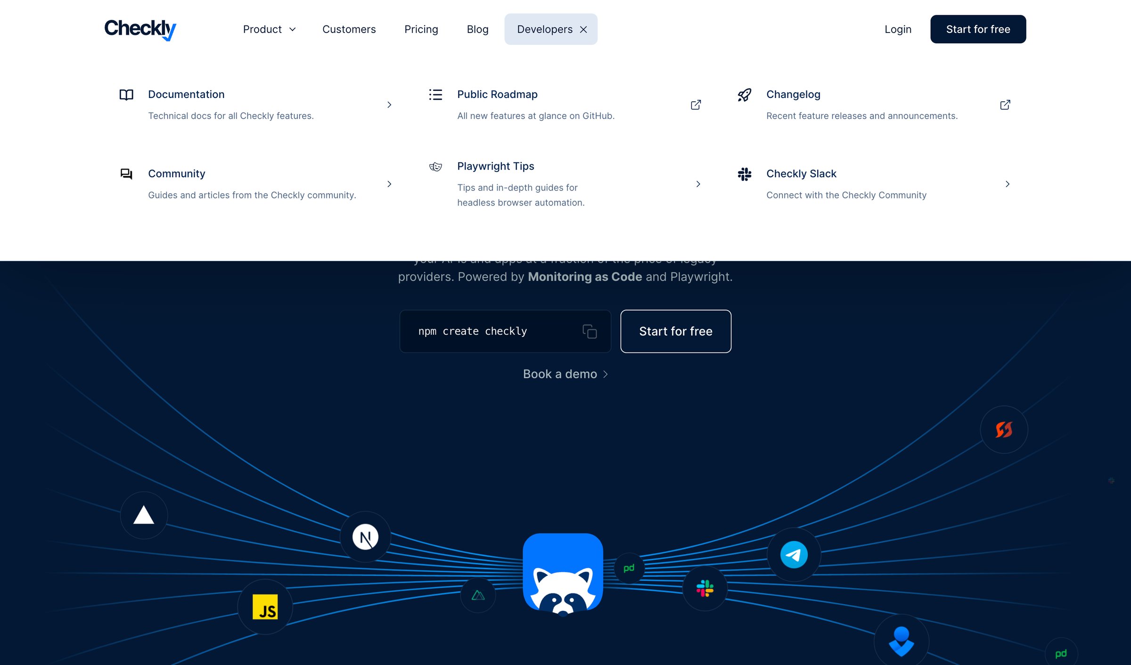Click the Next.js N logo bubble

tap(365, 537)
